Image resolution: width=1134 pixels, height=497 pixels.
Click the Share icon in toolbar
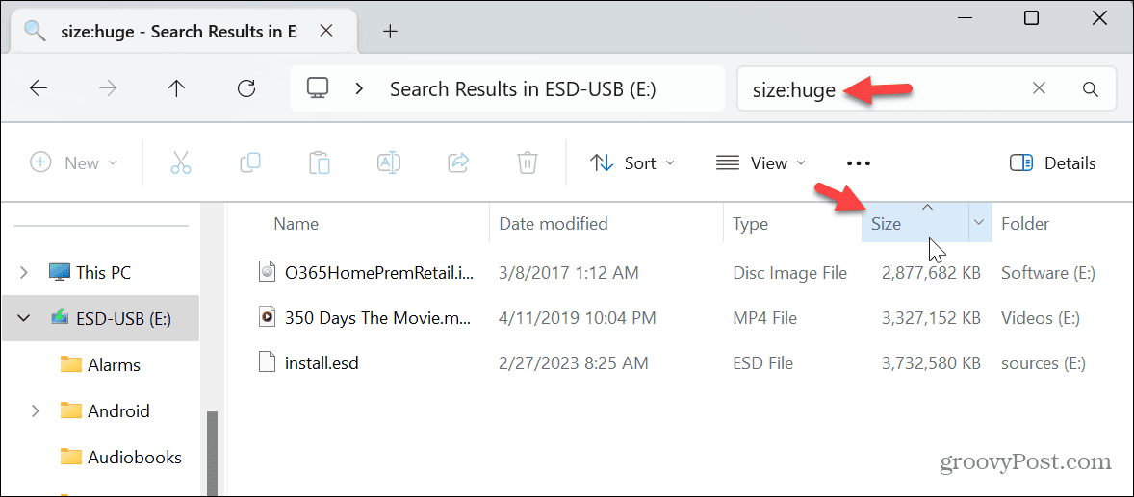[x=458, y=163]
